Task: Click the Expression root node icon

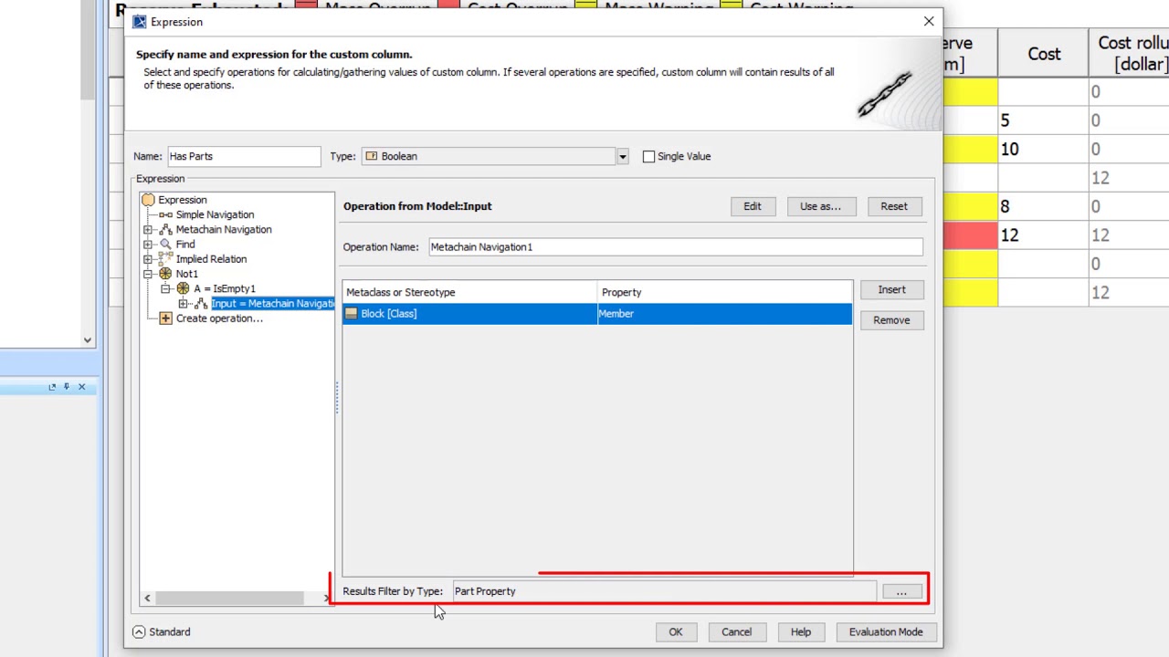Action: (148, 200)
